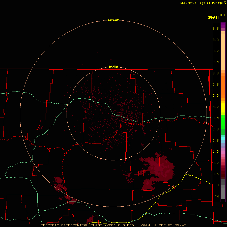Click the 100 NMI range ring label
The height and width of the screenshot is (227, 227).
point(113,20)
